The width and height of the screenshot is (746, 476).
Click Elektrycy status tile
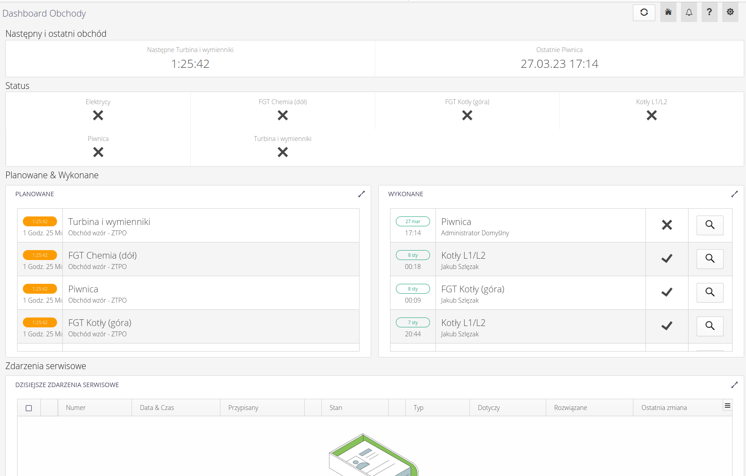point(98,110)
